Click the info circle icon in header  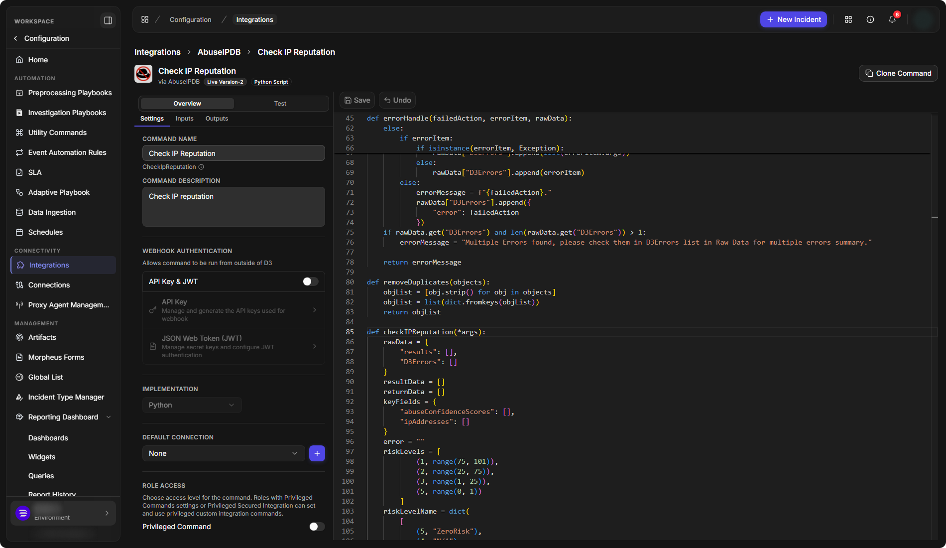pos(870,19)
